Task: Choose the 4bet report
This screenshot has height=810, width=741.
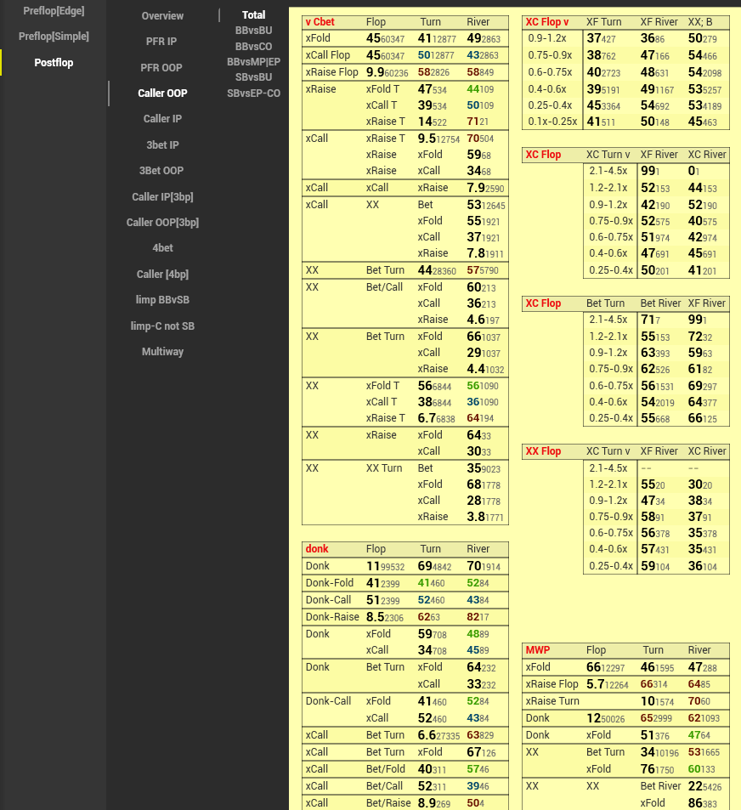Action: click(162, 248)
